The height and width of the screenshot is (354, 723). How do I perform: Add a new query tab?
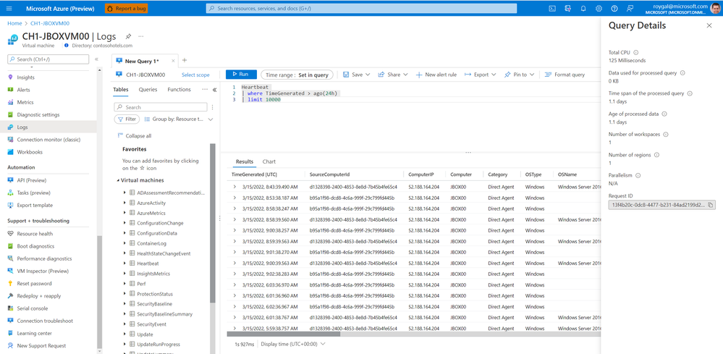(x=185, y=60)
